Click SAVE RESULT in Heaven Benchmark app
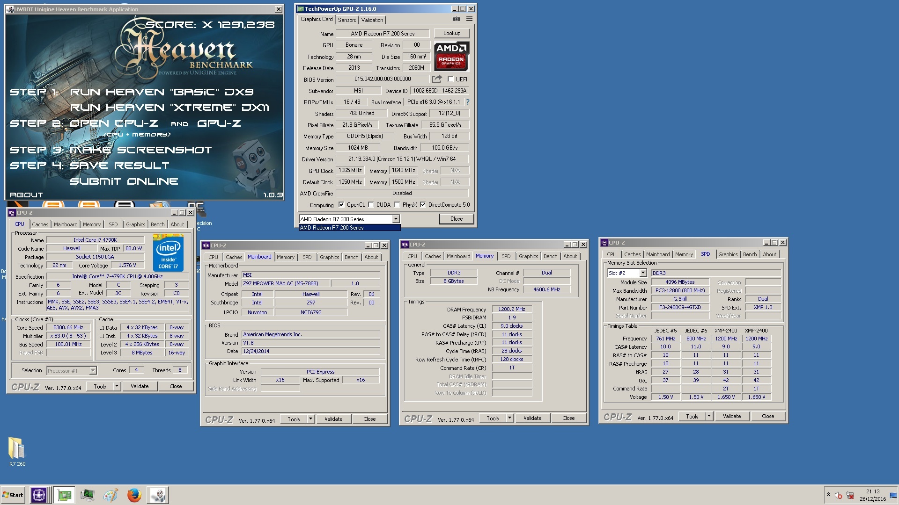 [x=119, y=166]
